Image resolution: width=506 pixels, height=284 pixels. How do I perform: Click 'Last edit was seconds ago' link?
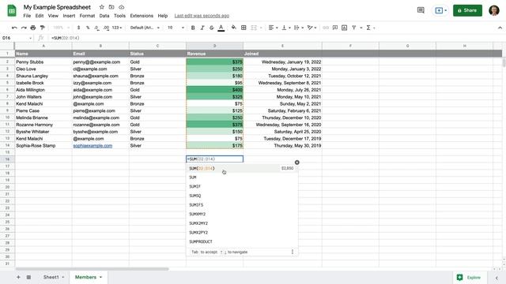(x=202, y=16)
